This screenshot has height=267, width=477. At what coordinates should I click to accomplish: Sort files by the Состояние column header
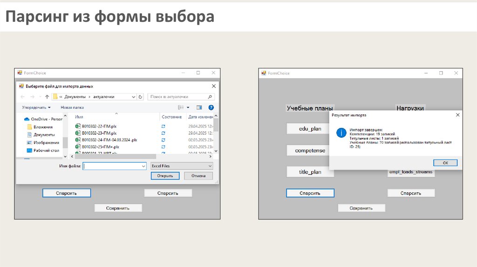point(172,117)
